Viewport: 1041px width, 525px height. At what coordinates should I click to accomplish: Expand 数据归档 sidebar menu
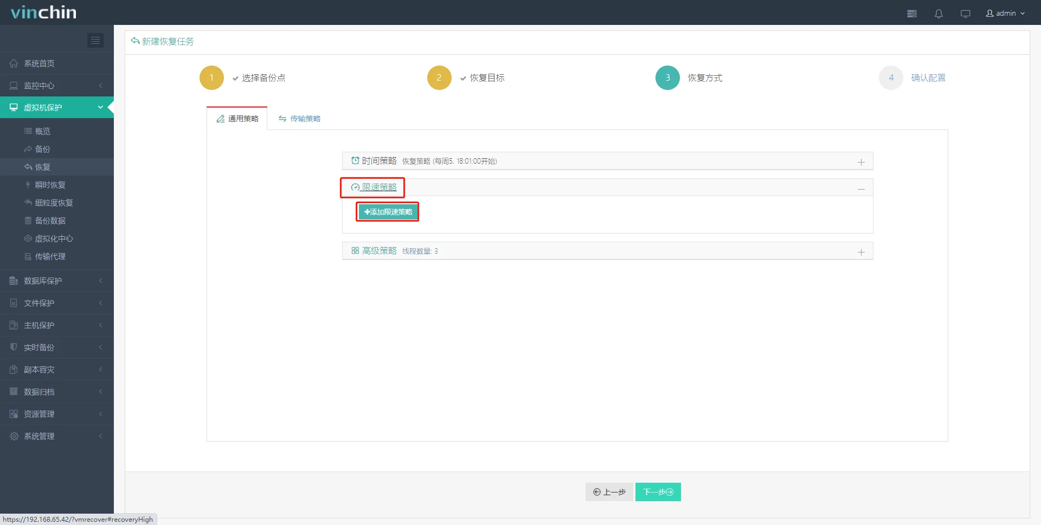pyautogui.click(x=57, y=392)
